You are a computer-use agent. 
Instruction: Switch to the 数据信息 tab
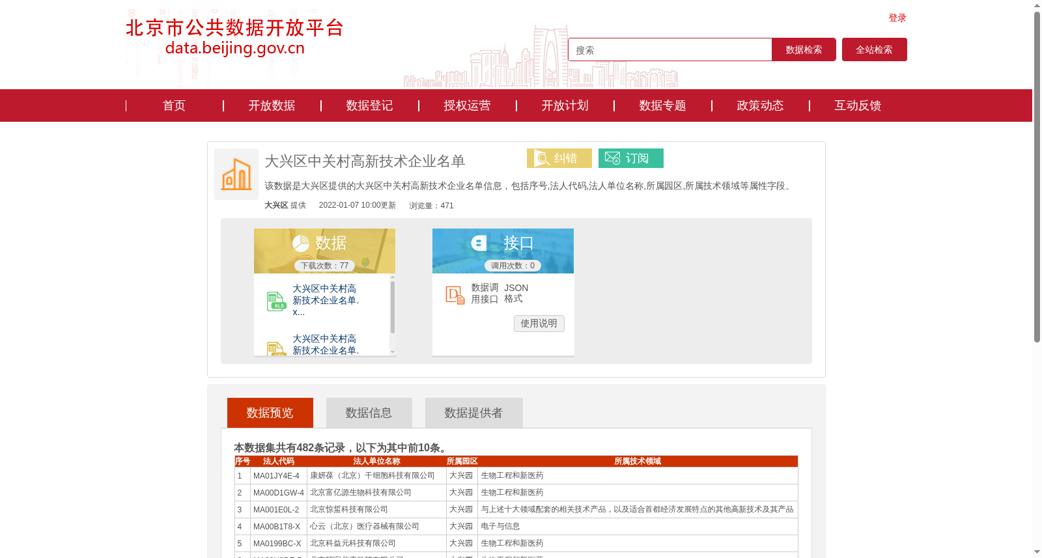click(x=369, y=413)
